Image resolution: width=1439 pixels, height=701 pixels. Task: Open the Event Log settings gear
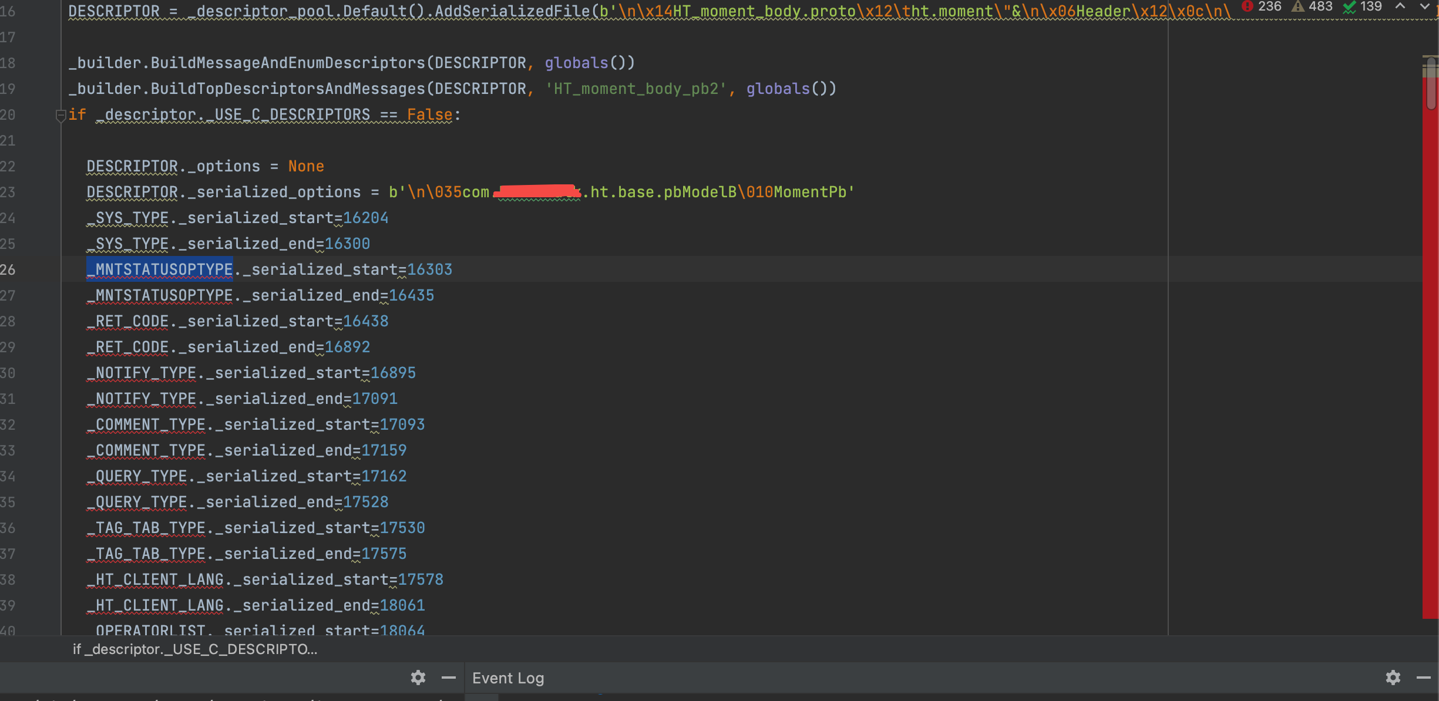(1393, 678)
